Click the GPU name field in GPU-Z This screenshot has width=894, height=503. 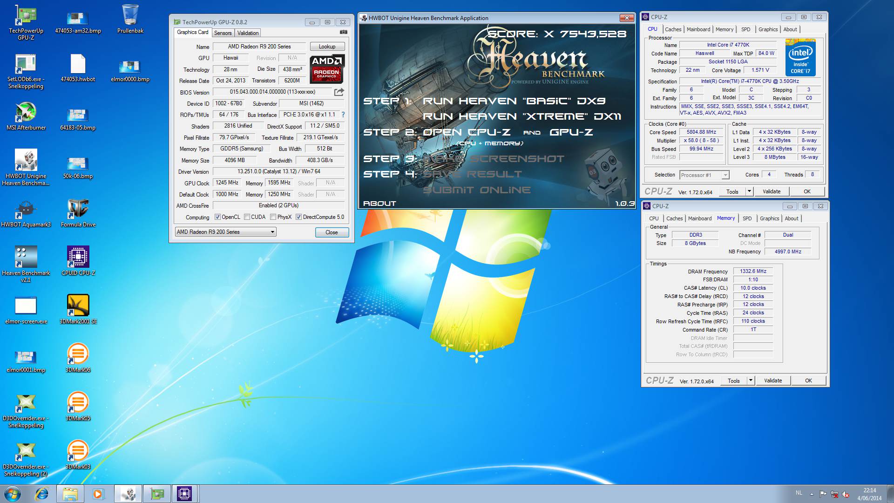tap(259, 47)
